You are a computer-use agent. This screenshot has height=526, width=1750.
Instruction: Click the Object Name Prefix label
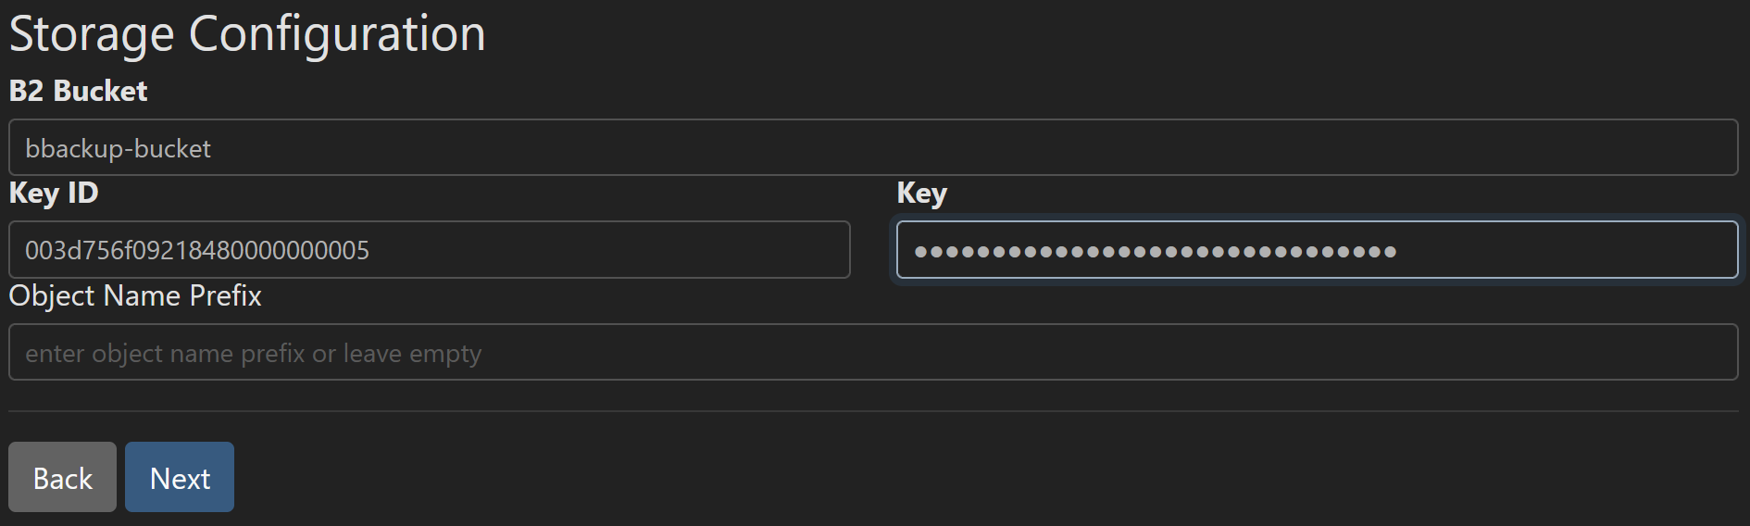(x=135, y=295)
